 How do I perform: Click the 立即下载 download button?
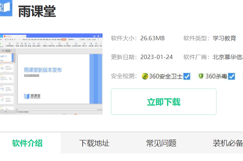click(x=164, y=102)
